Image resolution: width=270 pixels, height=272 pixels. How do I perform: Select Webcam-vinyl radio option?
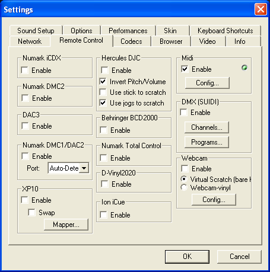[184, 187]
